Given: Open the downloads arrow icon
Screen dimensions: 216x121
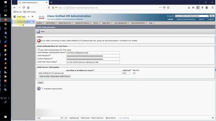Looking at the screenshot, I should [x=189, y=7].
